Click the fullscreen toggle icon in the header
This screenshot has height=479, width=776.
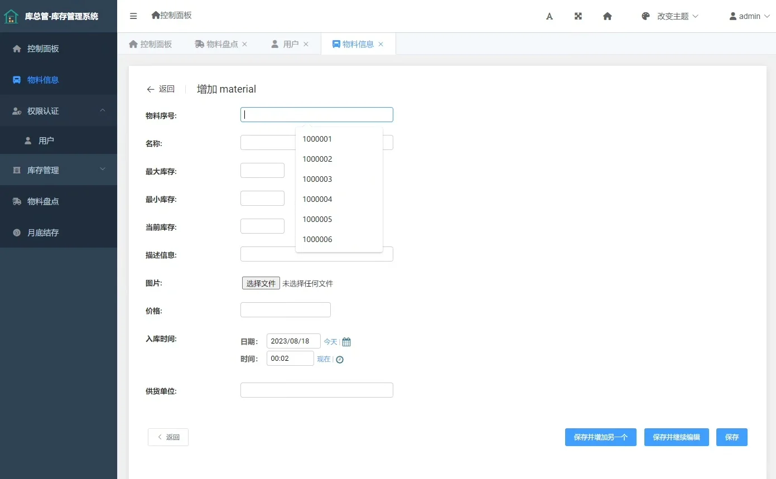point(578,16)
